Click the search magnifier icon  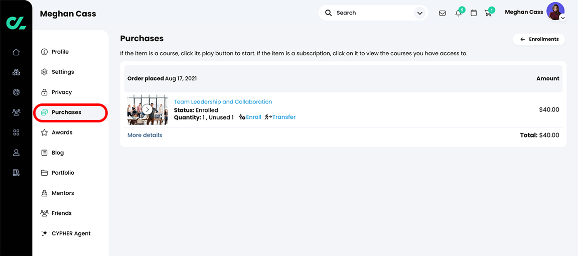point(328,13)
